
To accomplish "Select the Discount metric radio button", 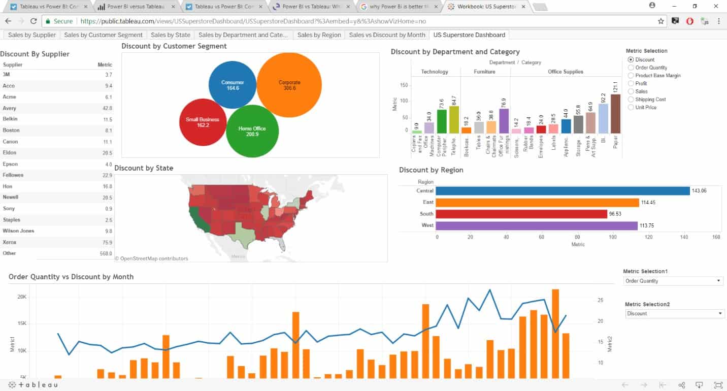I will (x=631, y=59).
